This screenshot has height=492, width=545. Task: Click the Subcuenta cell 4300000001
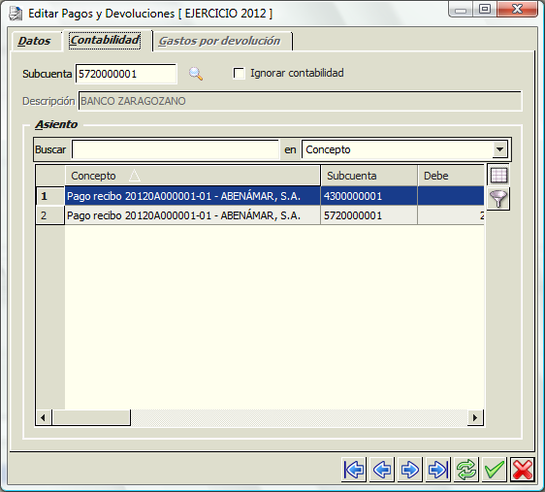(x=369, y=196)
